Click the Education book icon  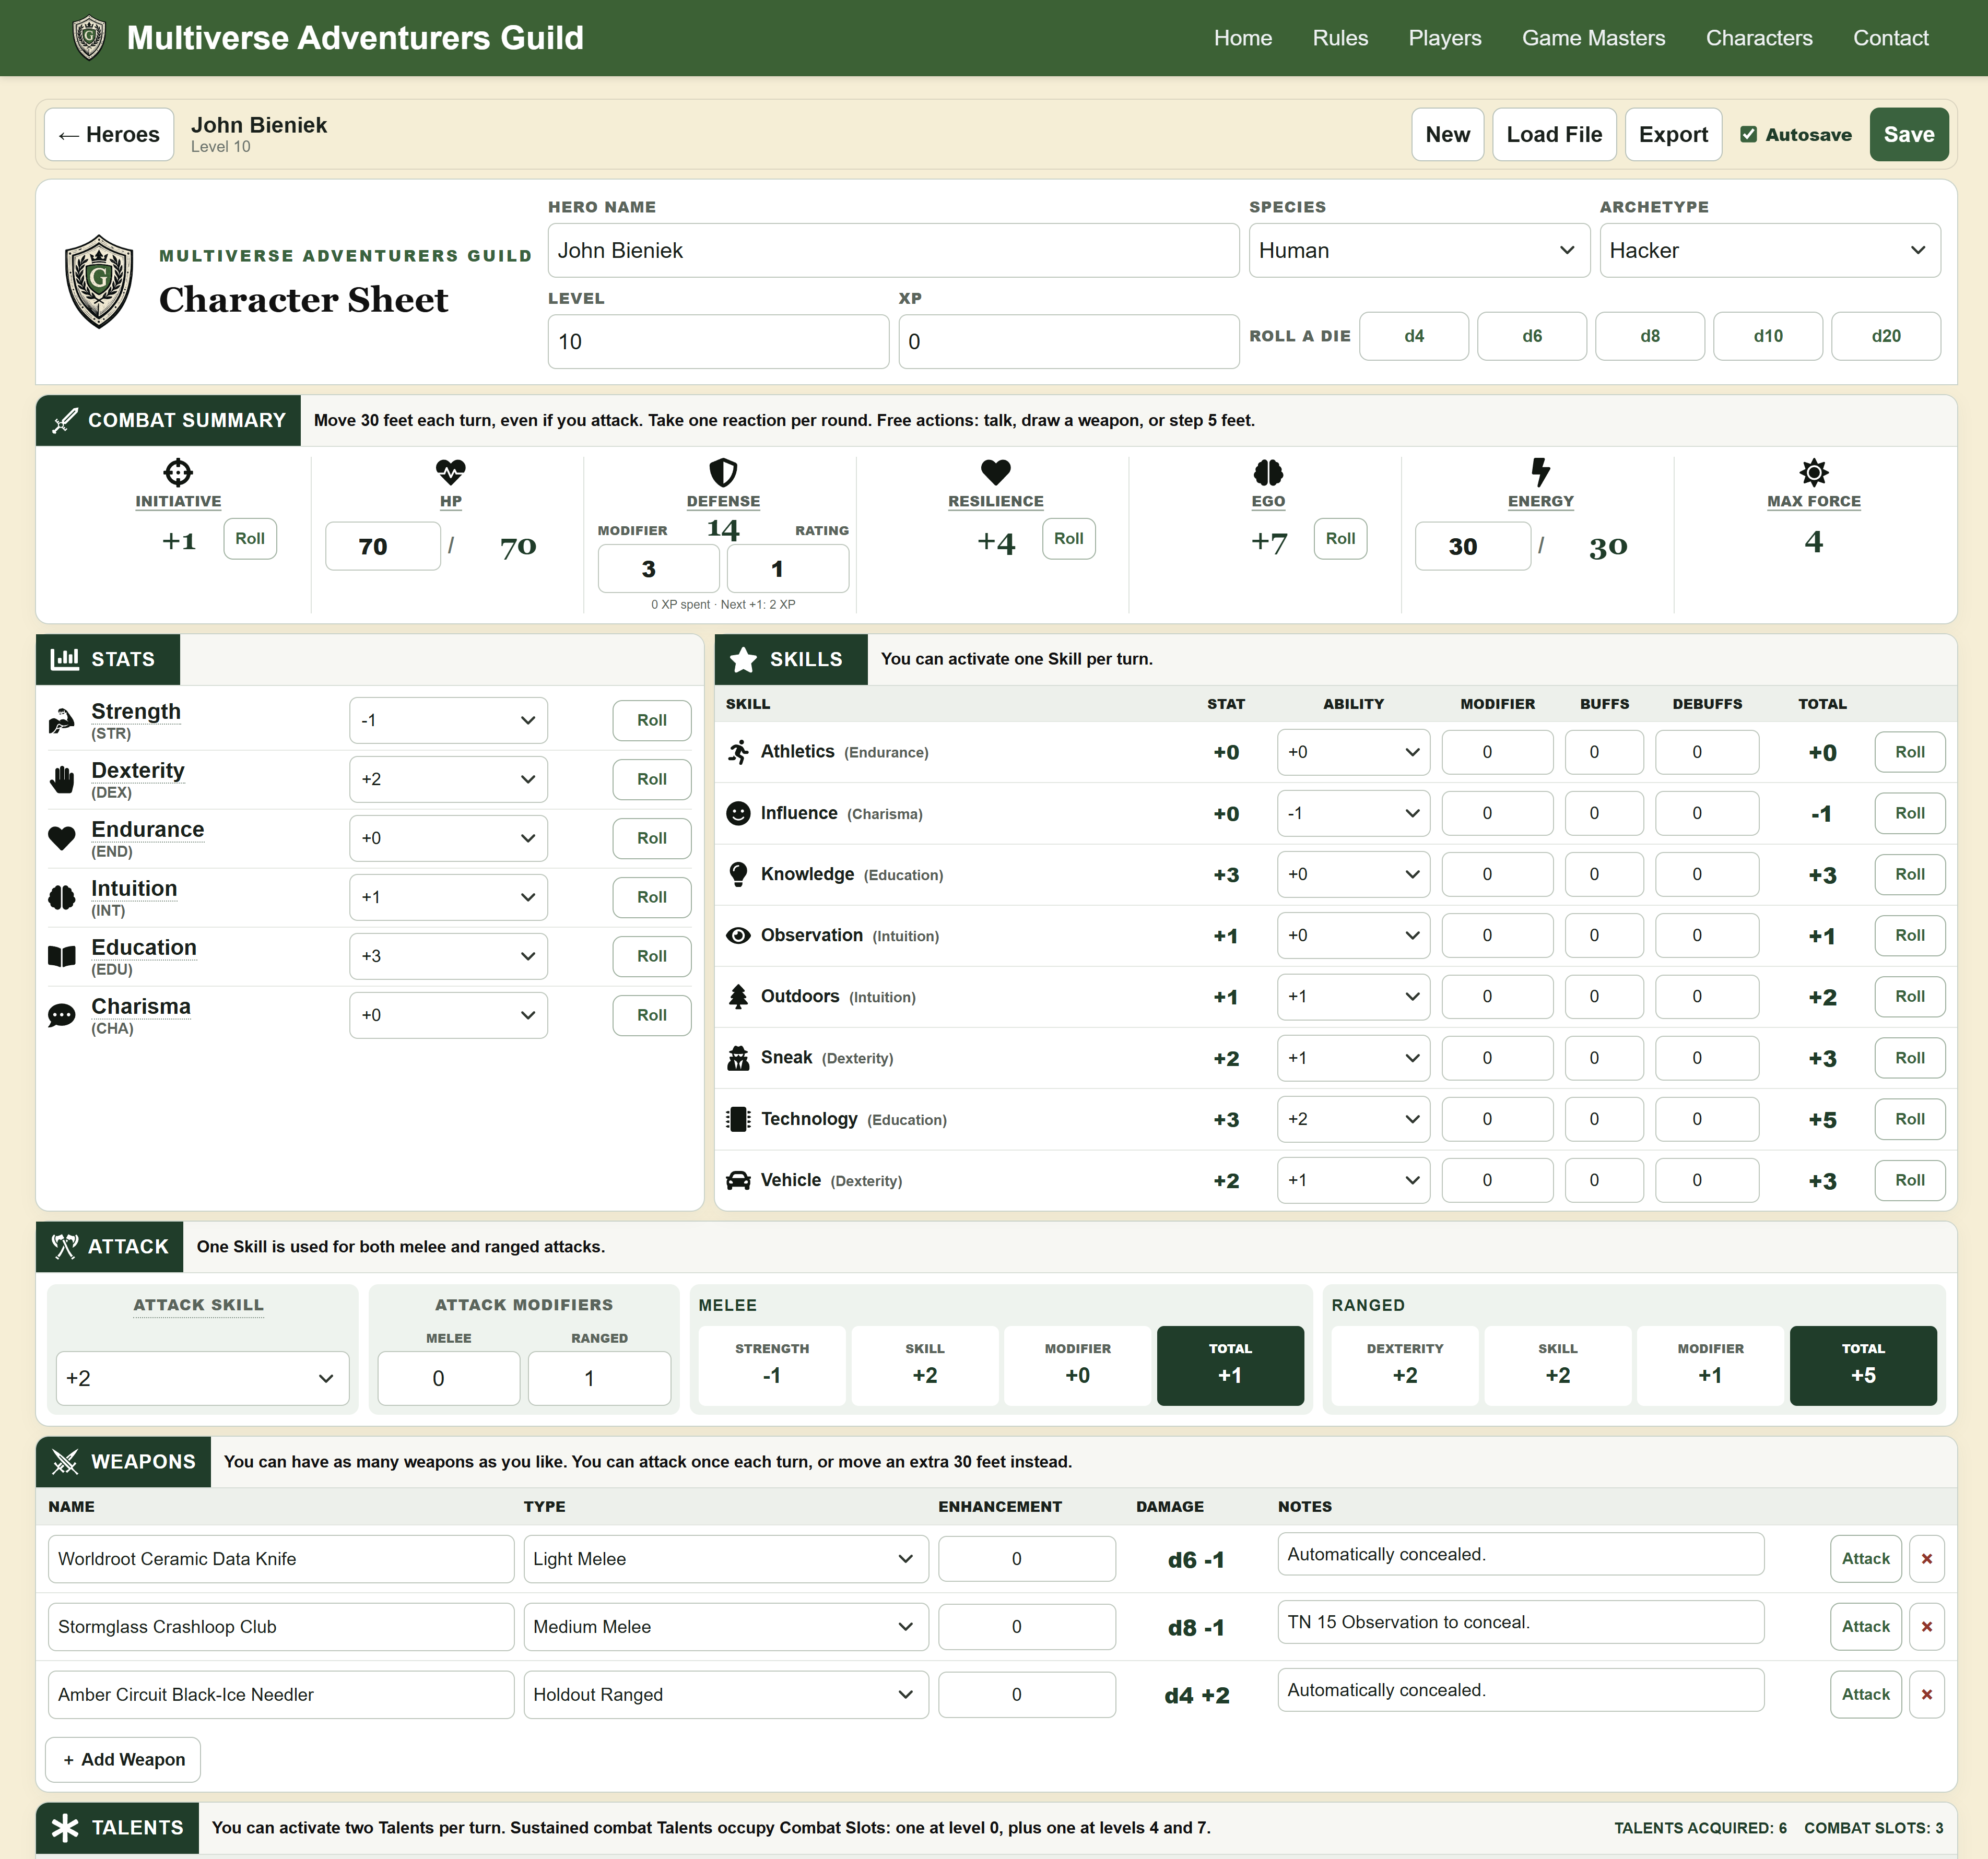(x=62, y=955)
